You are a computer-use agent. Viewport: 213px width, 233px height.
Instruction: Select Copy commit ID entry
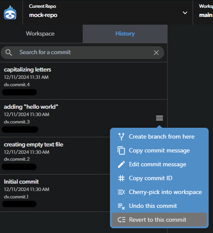pos(159,178)
